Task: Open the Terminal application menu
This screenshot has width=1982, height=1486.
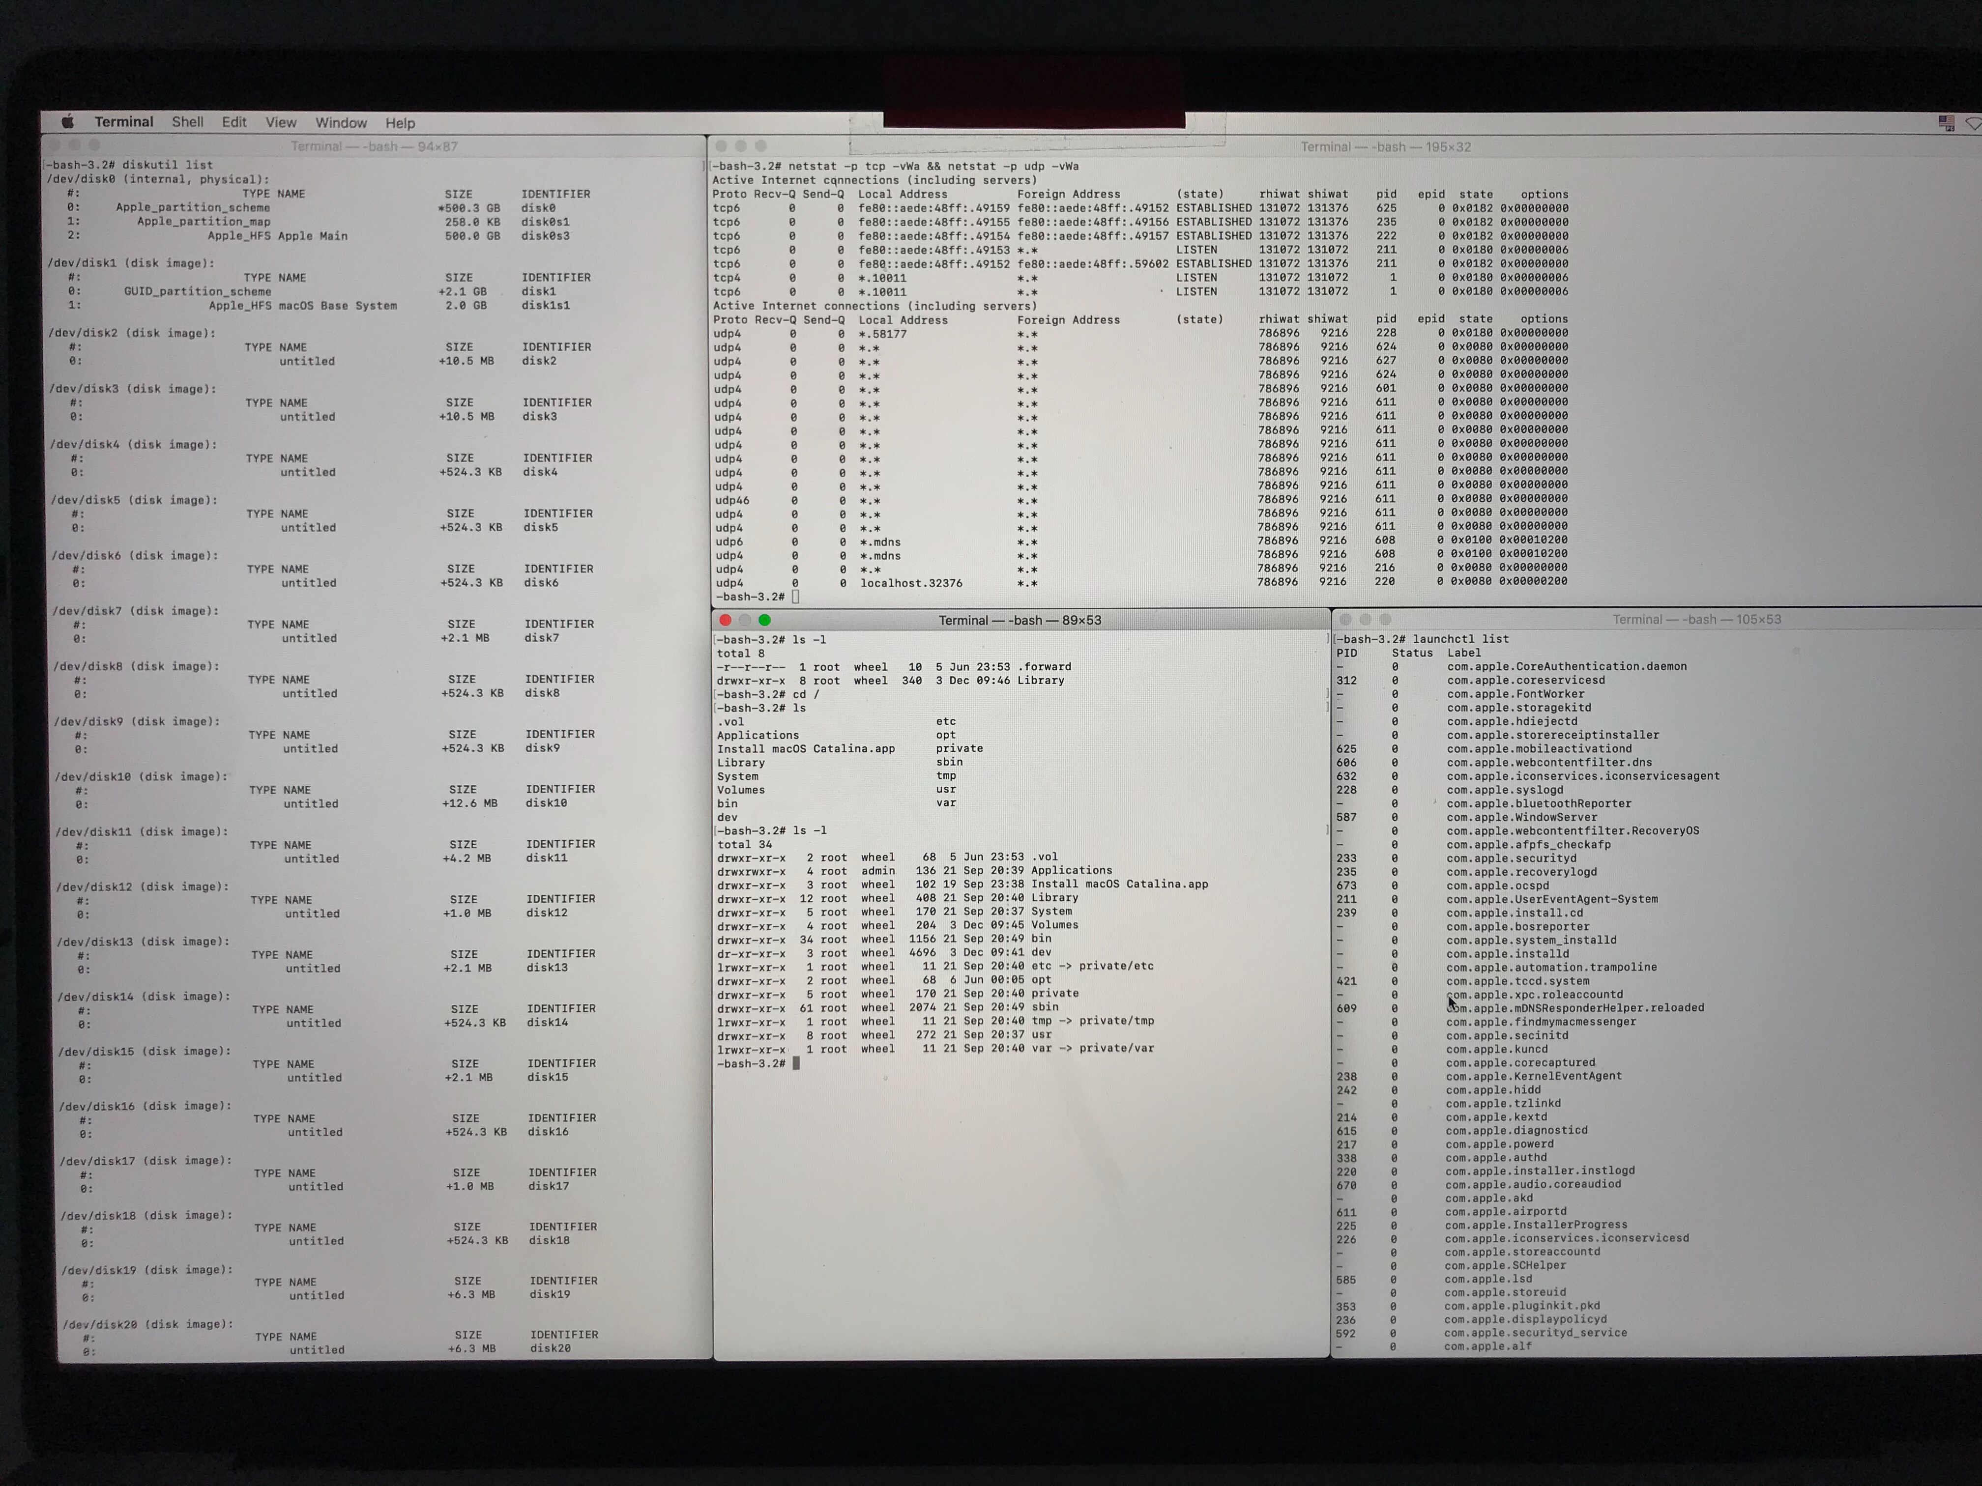Action: (124, 122)
